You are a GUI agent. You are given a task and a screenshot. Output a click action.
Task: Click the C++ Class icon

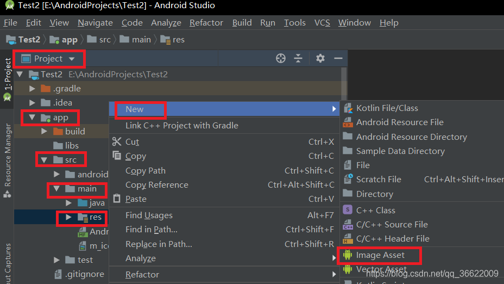click(348, 209)
